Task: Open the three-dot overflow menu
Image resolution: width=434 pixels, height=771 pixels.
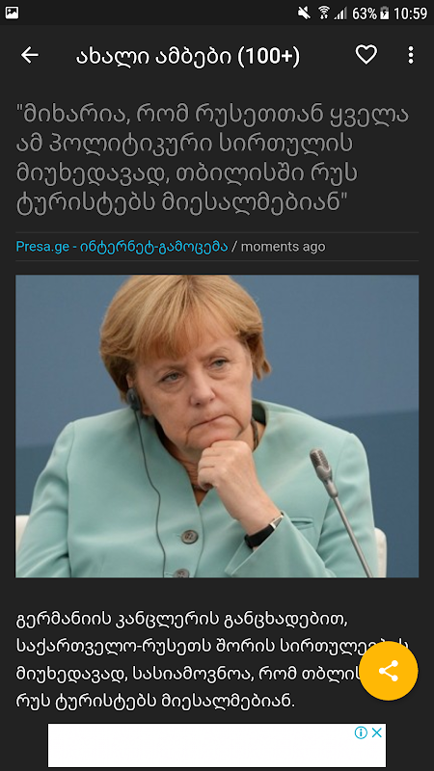Action: [411, 55]
